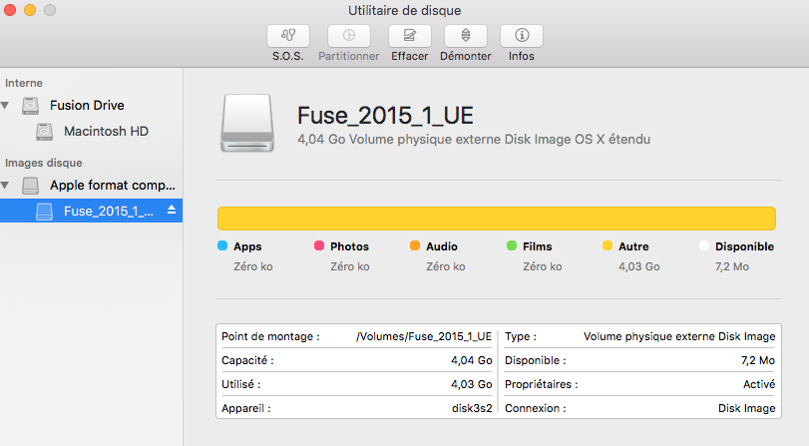Select Macintosh HD in the sidebar

106,132
